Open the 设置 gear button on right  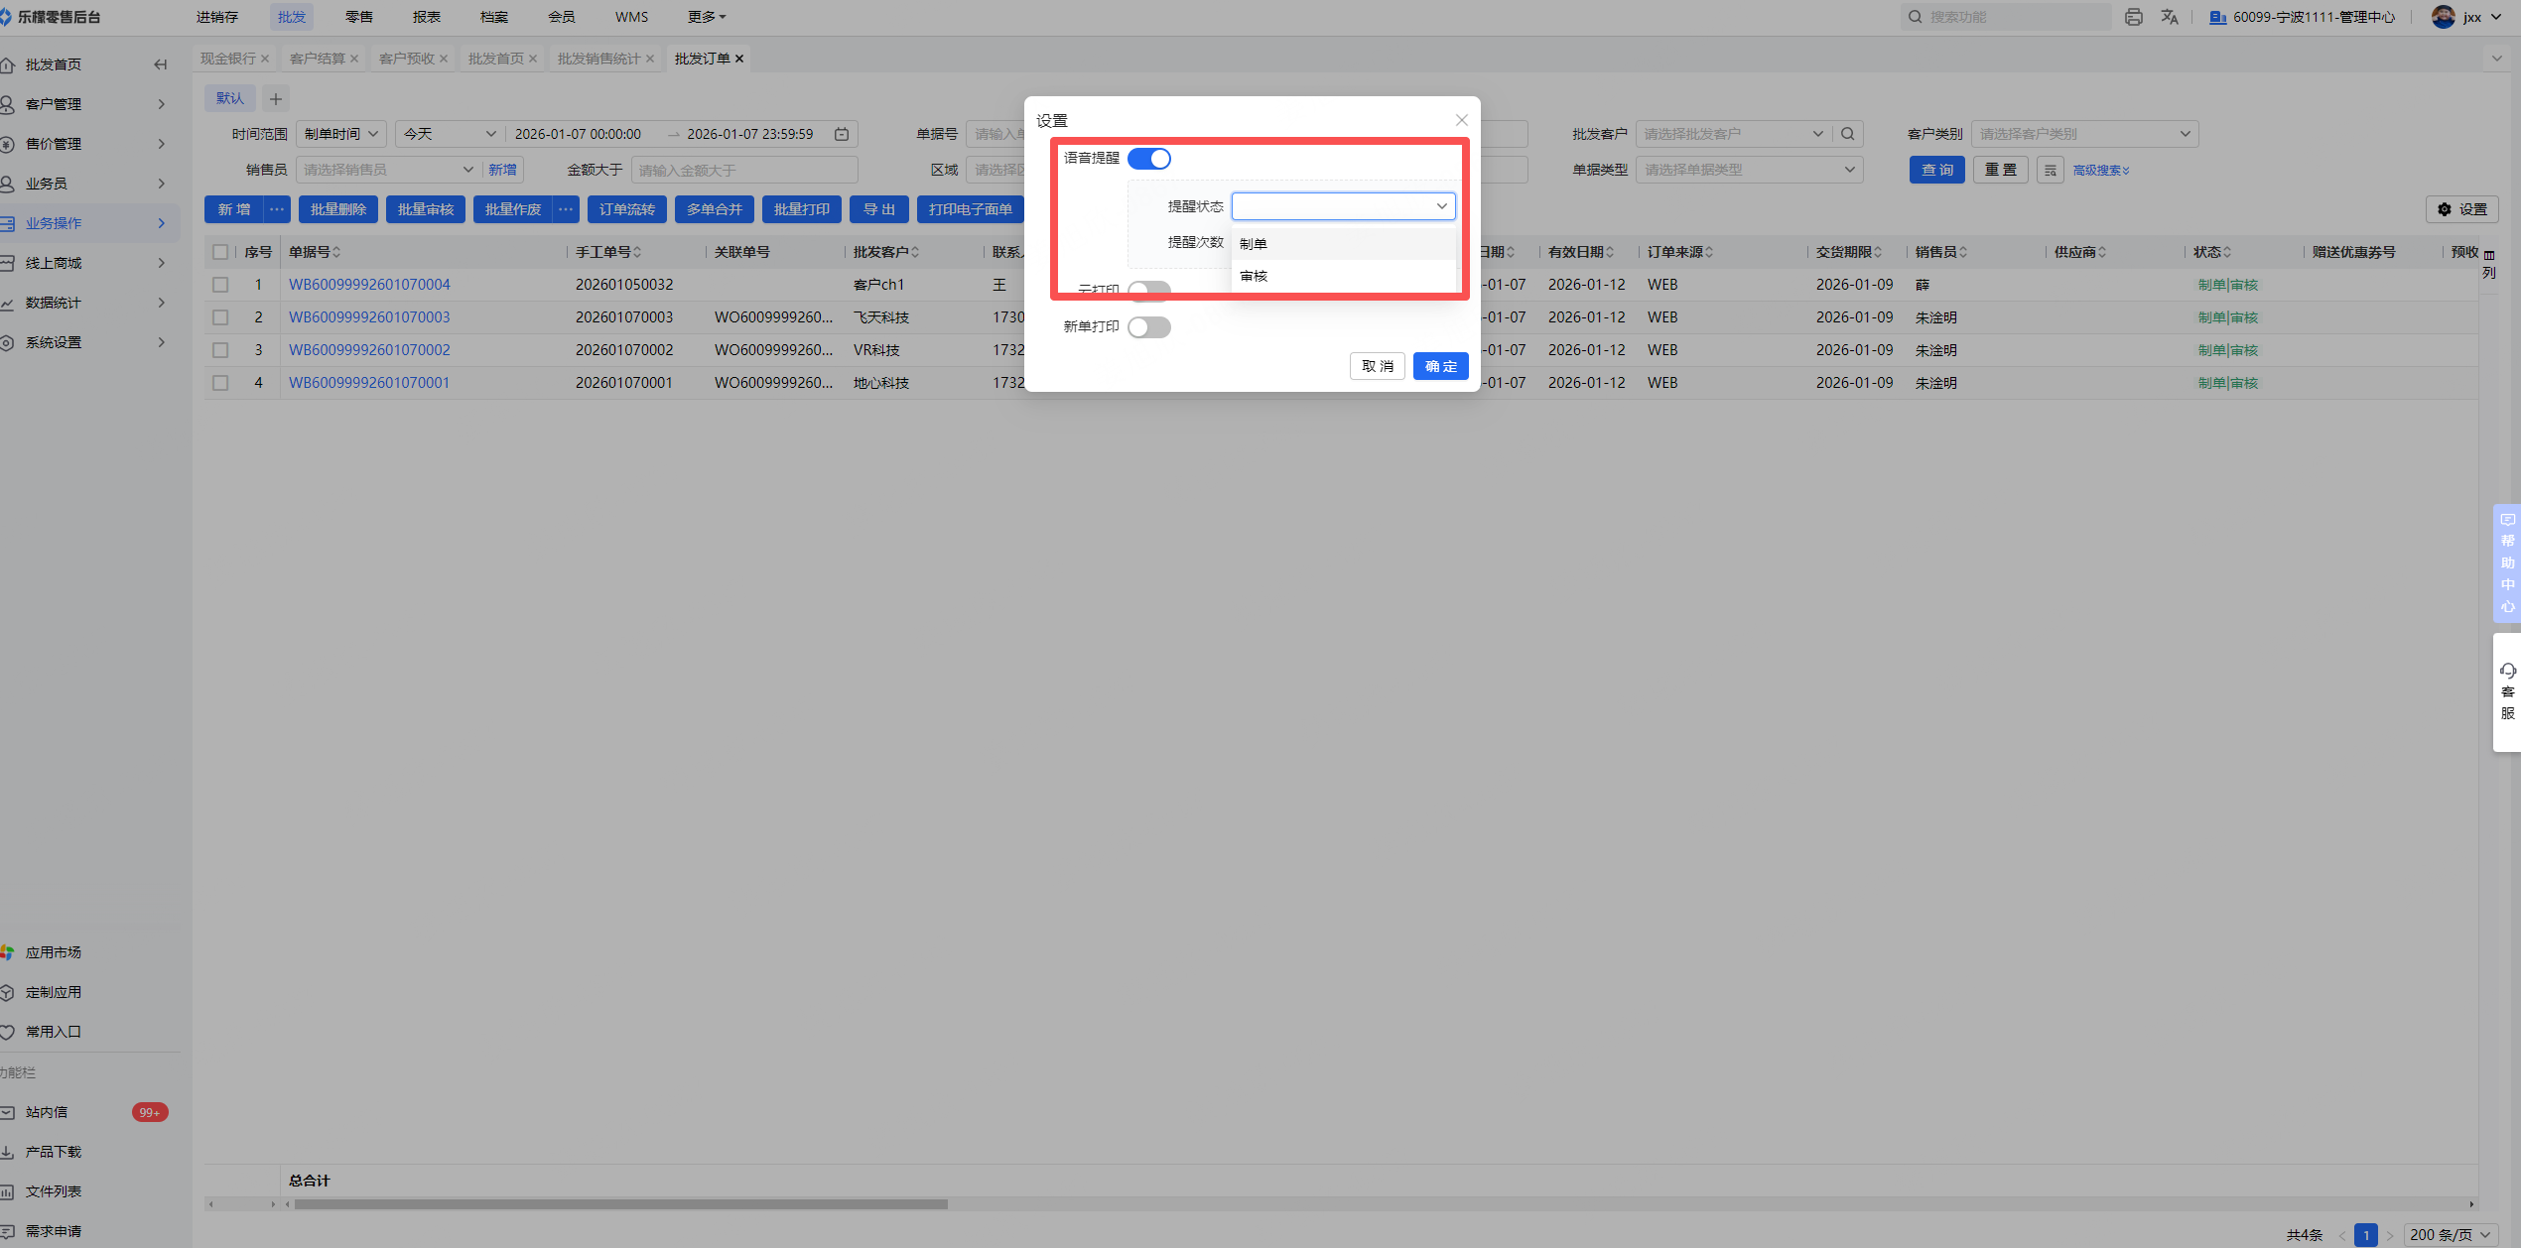pyautogui.click(x=2462, y=209)
